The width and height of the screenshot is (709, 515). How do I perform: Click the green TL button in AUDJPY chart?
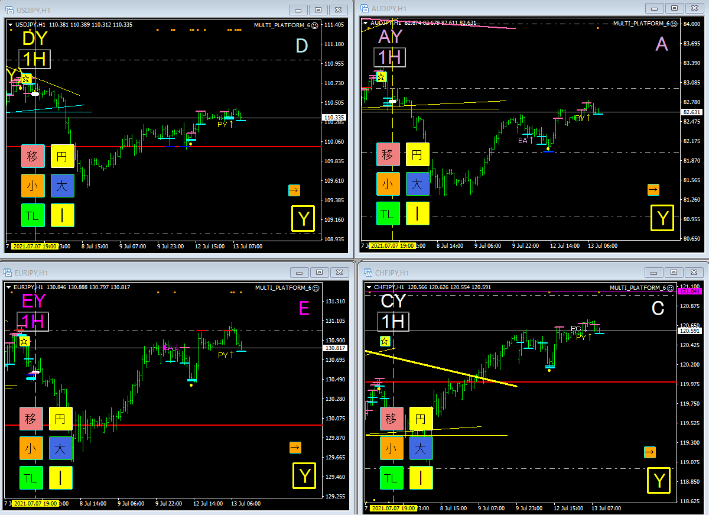388,213
